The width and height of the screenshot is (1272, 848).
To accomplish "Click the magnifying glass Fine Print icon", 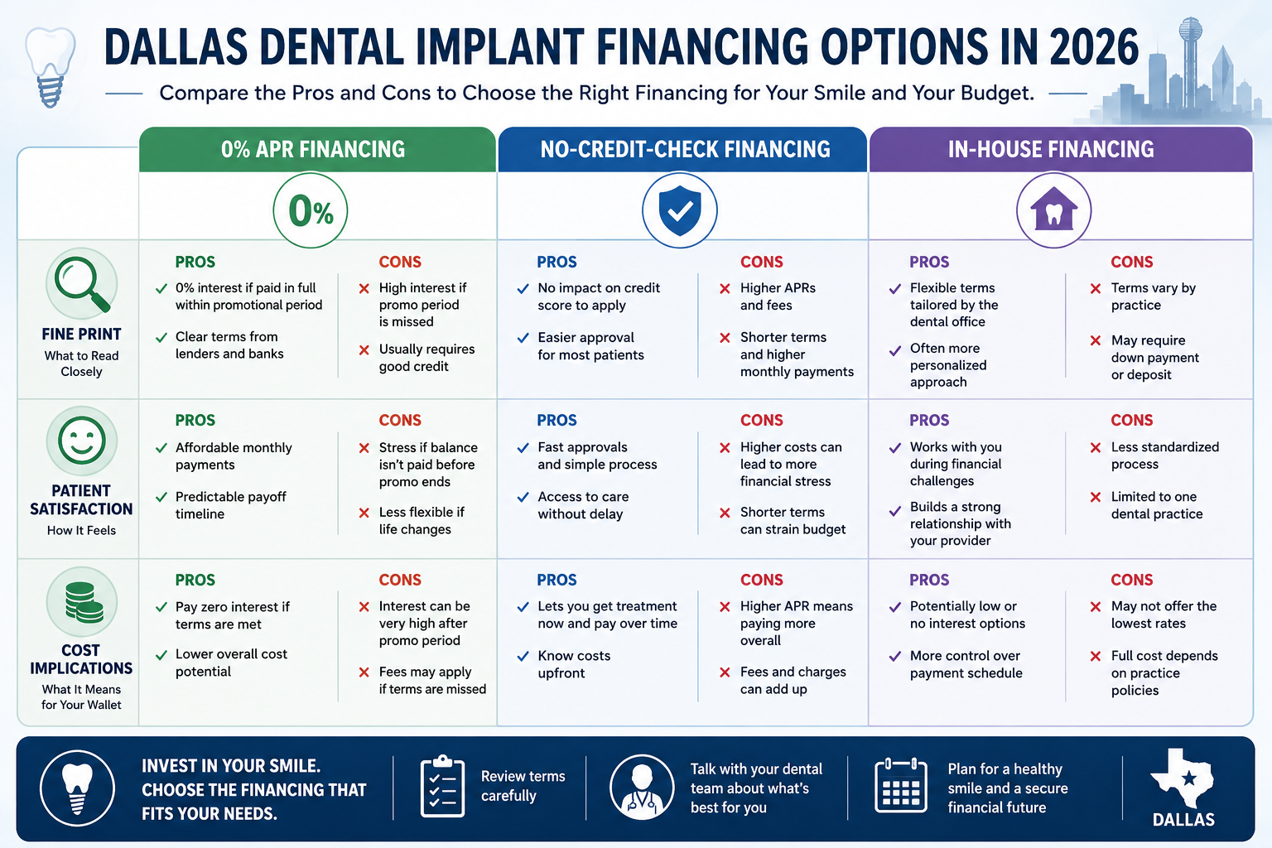I will click(81, 284).
